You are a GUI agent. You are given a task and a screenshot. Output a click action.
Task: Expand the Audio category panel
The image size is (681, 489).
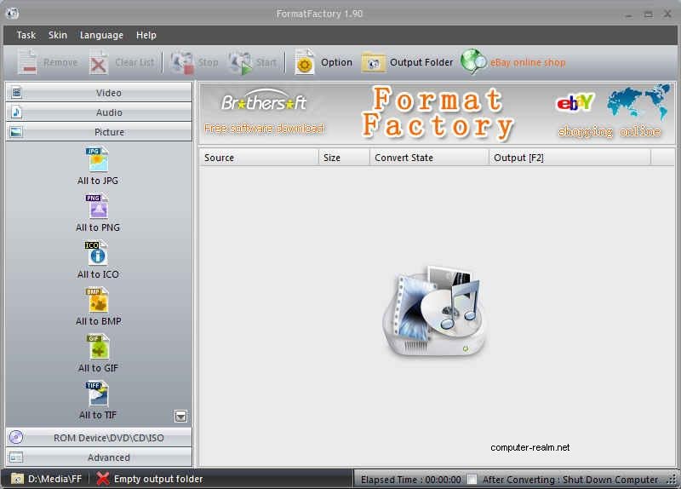coord(99,112)
